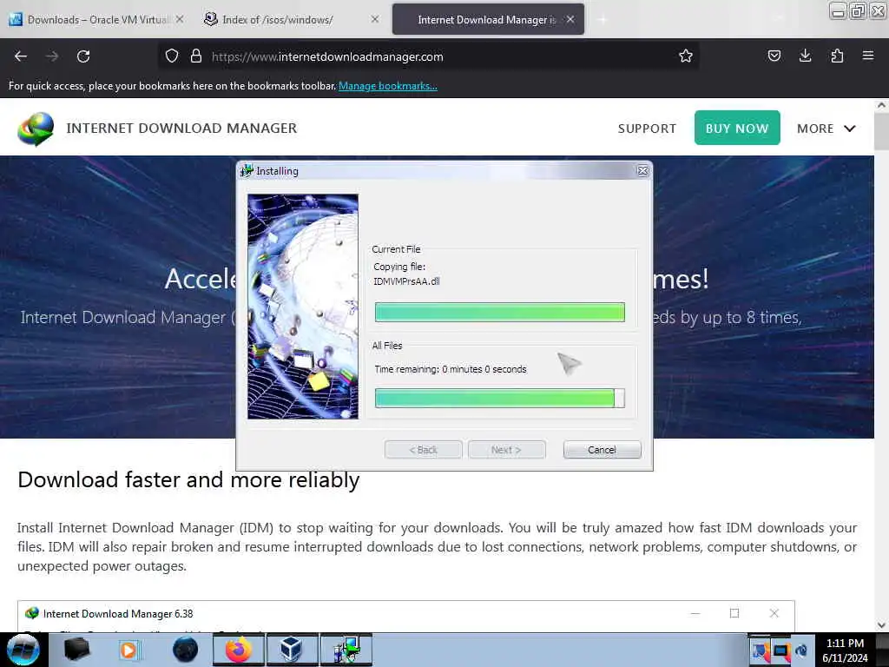Select the Internet Download Manager tab
Image resolution: width=889 pixels, height=667 pixels.
[x=488, y=19]
